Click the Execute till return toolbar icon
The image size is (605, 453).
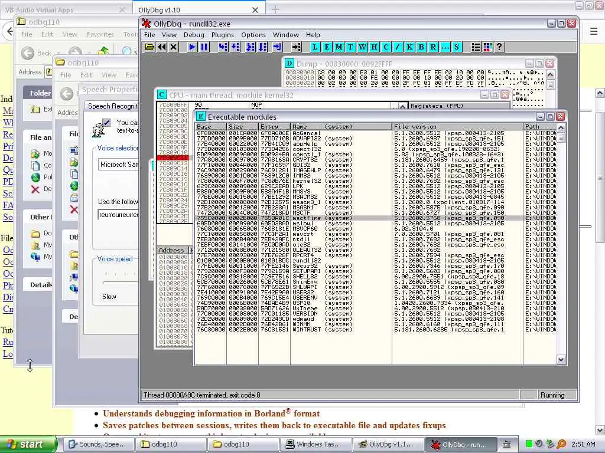pyautogui.click(x=278, y=47)
